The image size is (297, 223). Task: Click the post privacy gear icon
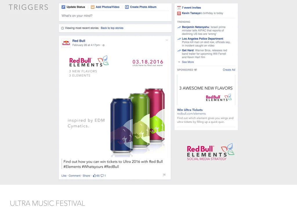tap(104, 45)
